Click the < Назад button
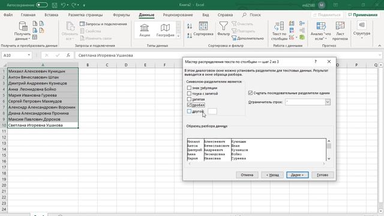The width and height of the screenshot is (384, 216). 272,175
